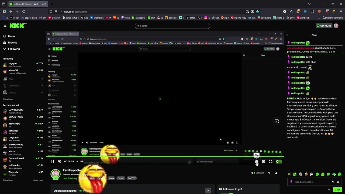Screen dimensions: 345x194
Task: Pause the live stream playback
Action: pyautogui.click(x=53, y=161)
